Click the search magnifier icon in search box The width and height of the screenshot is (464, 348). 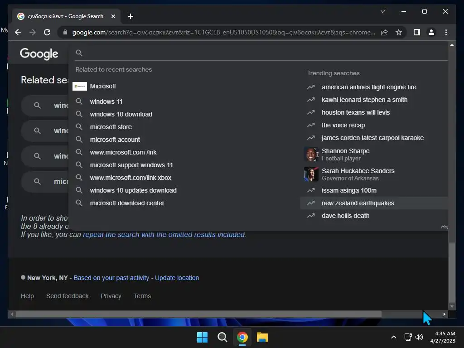click(x=79, y=53)
